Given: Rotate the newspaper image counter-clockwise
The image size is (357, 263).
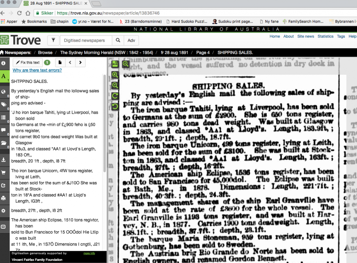Looking at the screenshot, I should (115, 106).
